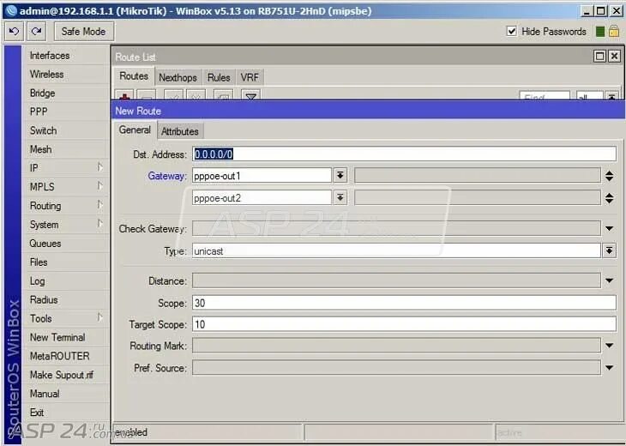Click the filter funnel icon in Route List
Screen dimensions: 626x446
(x=250, y=96)
